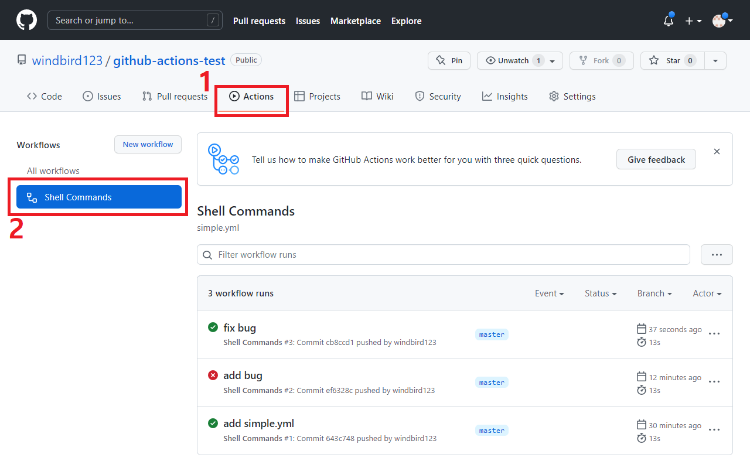Open Marketplace in top navigation
This screenshot has width=750, height=461.
pos(356,21)
